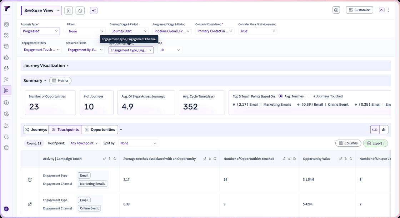
Task: Switch to bar chart view icon
Action: [384, 130]
